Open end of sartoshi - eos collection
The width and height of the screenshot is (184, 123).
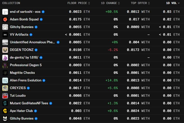point(25,12)
